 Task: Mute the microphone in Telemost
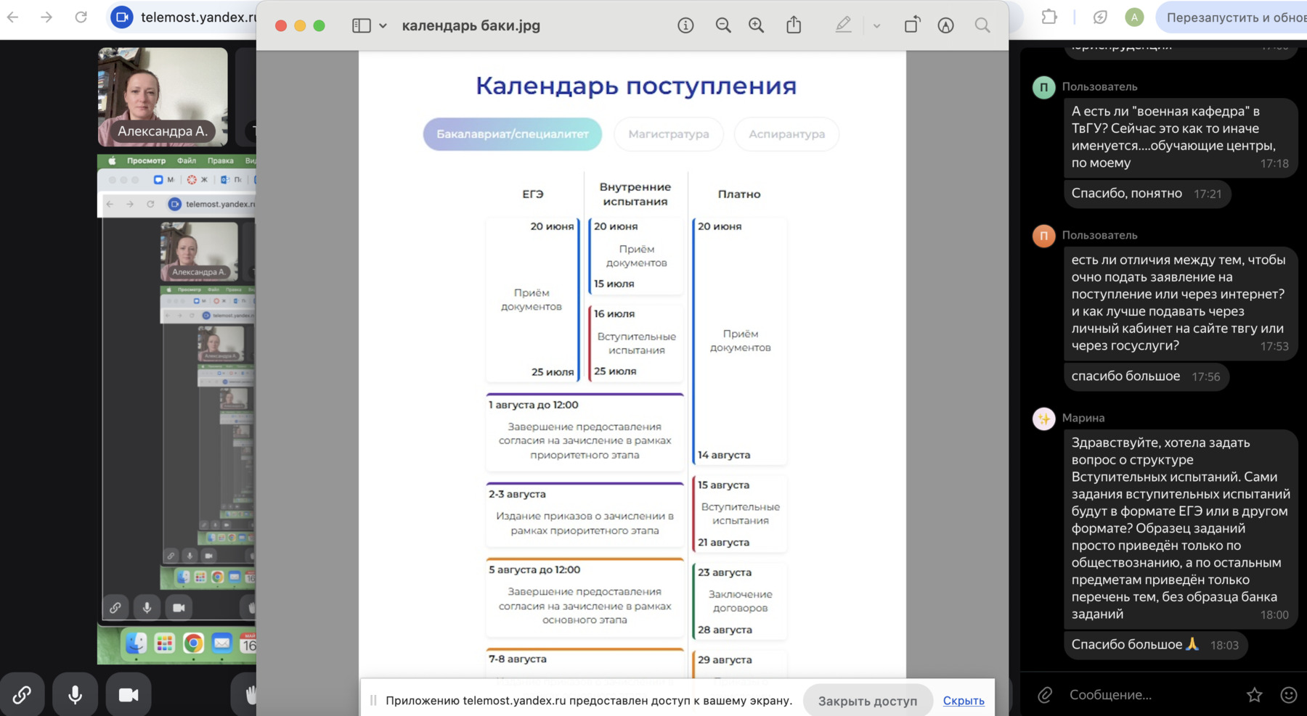[x=75, y=695]
